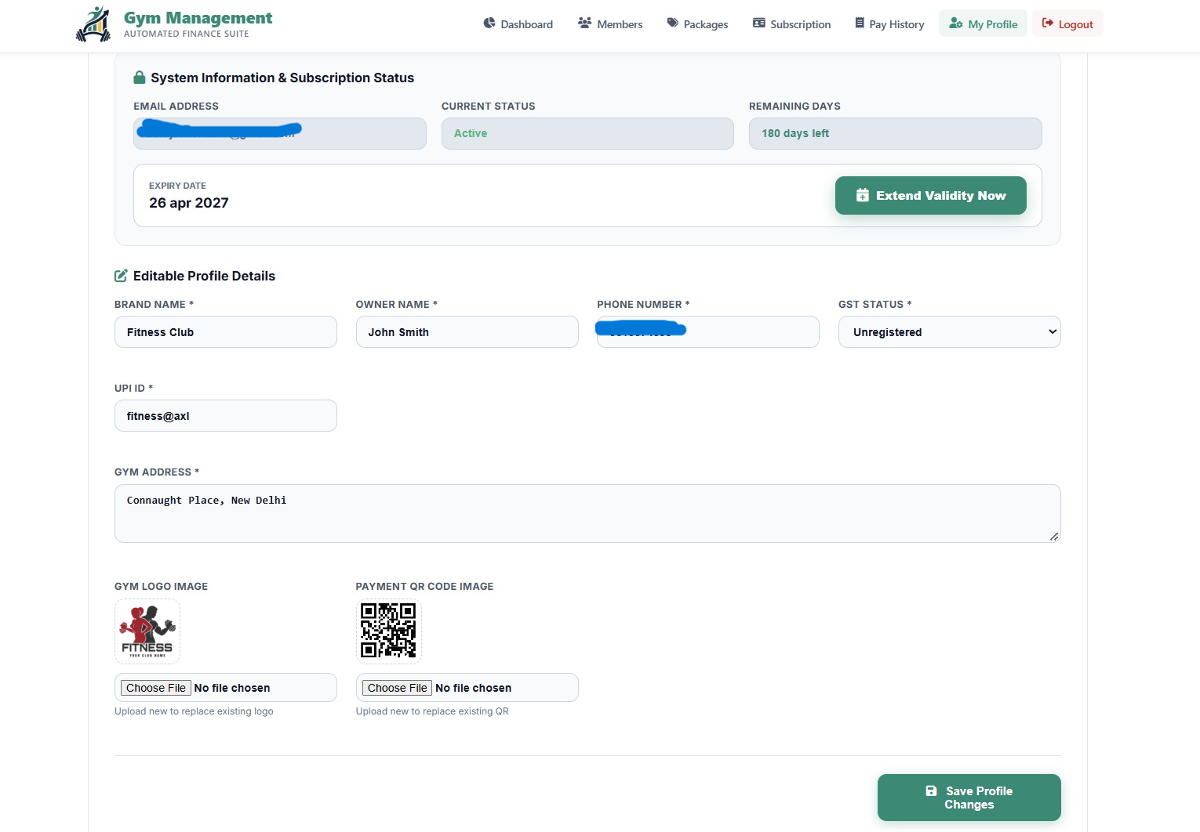Click the Logout arrow icon

1048,24
